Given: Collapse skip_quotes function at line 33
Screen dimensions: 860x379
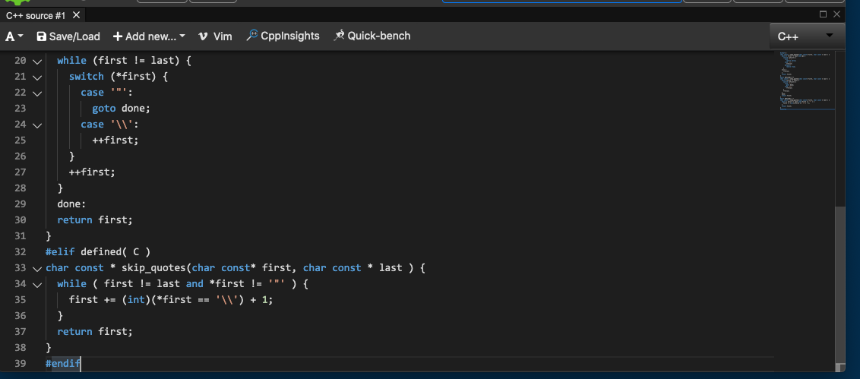Looking at the screenshot, I should [36, 269].
